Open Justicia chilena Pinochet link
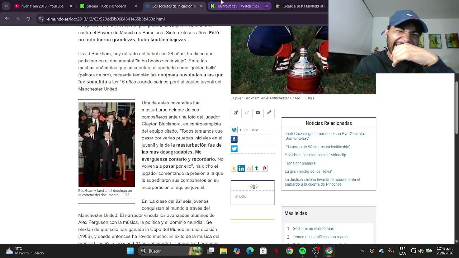Viewport: 459px width, 258px height. pos(322,182)
